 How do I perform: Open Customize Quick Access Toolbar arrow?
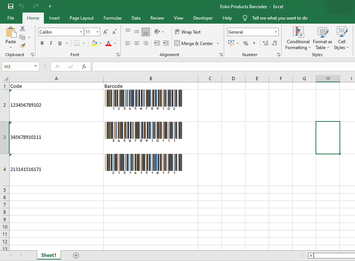50,6
